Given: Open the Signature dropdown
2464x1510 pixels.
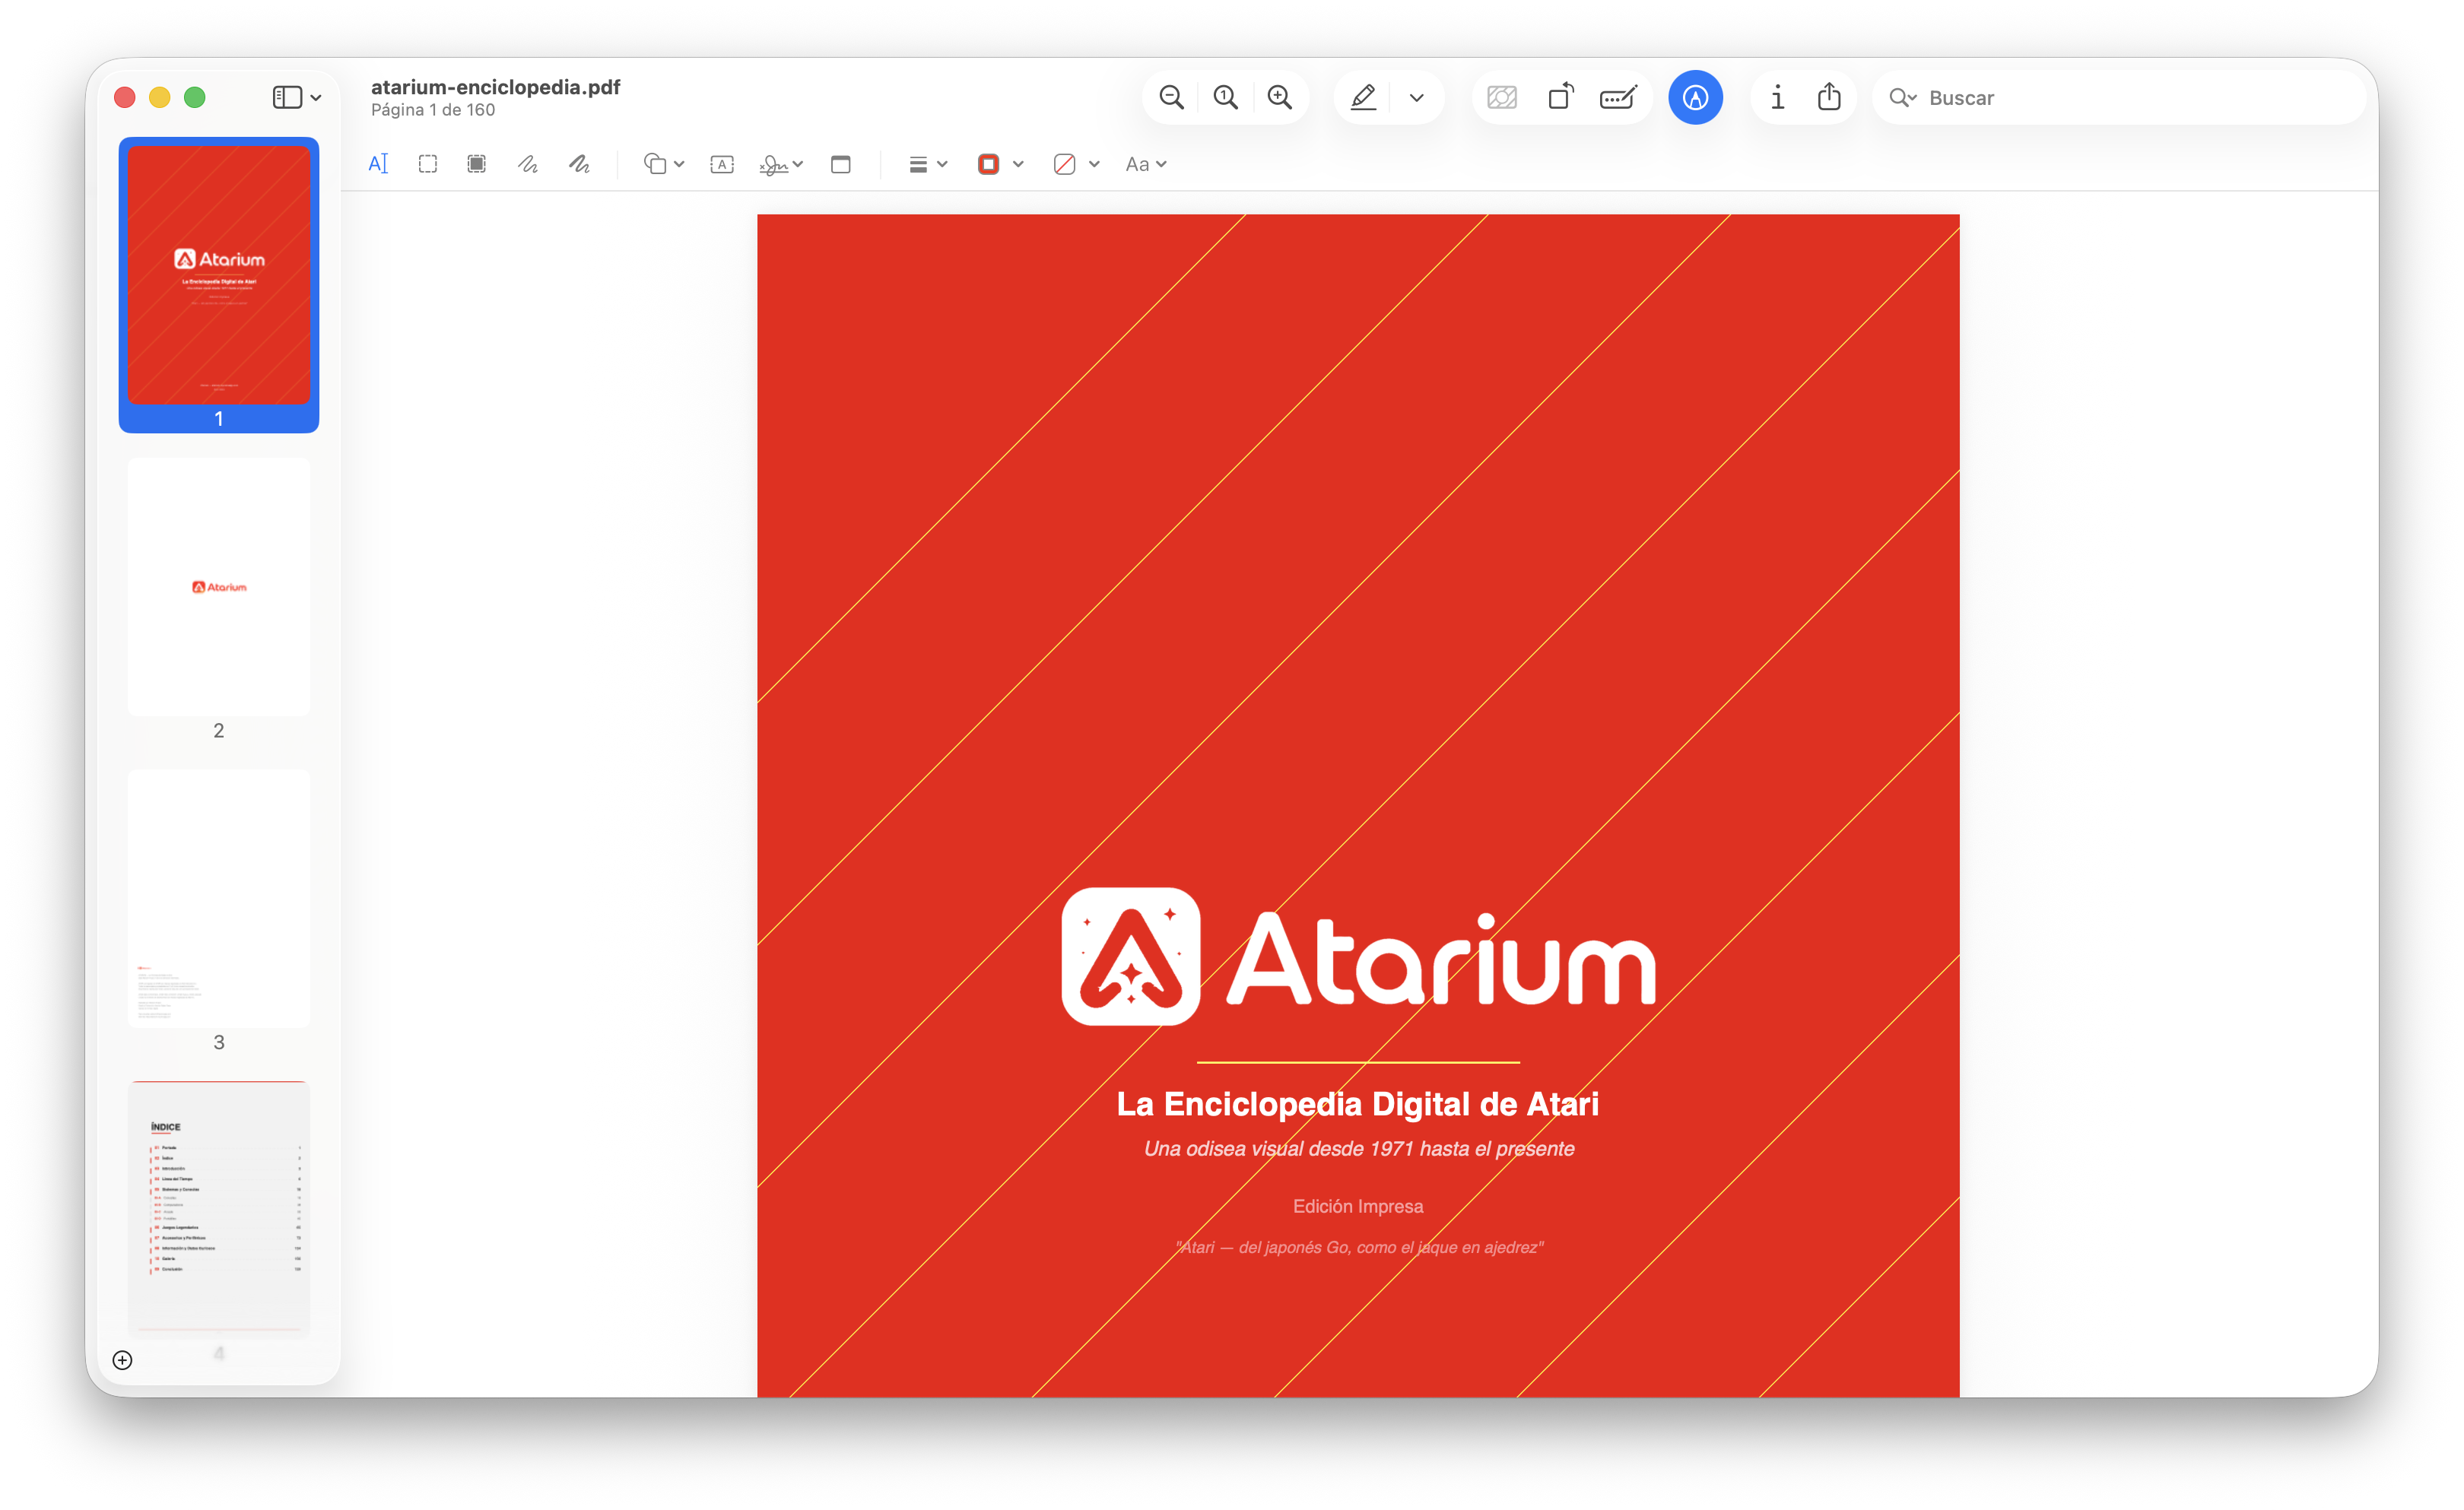Looking at the screenshot, I should tap(781, 164).
